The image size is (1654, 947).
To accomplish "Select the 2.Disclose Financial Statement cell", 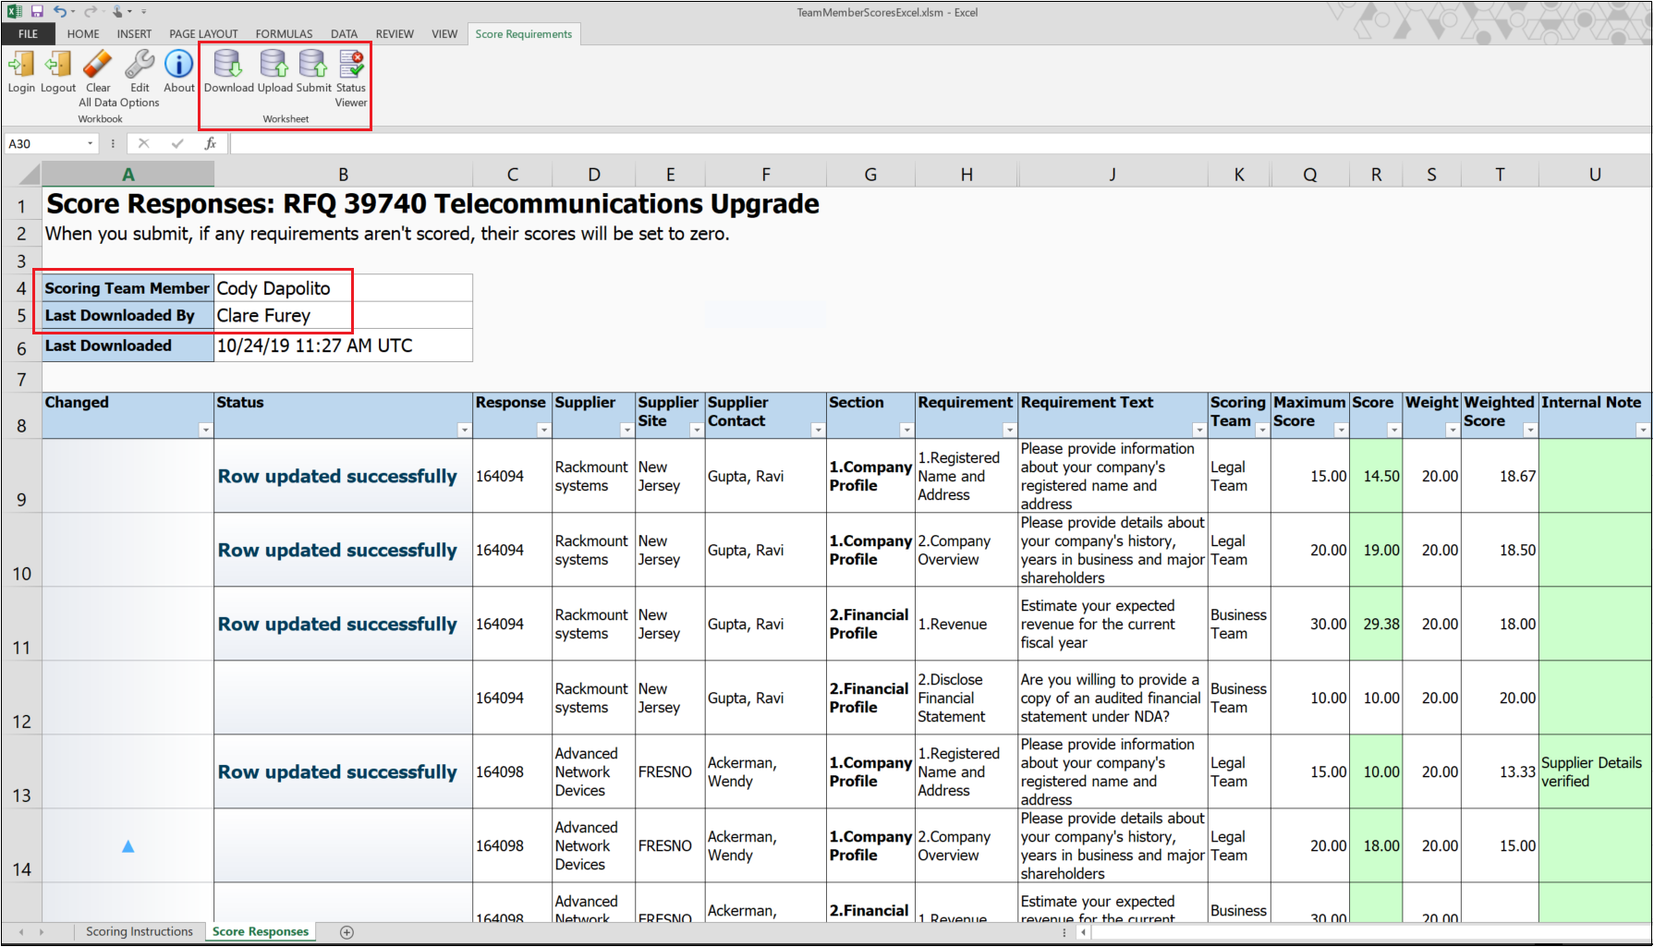I will click(967, 698).
